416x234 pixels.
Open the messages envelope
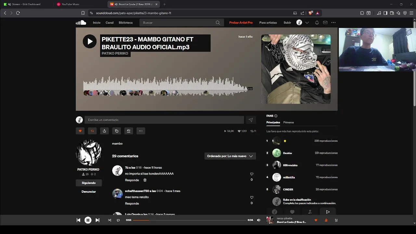tap(325, 23)
